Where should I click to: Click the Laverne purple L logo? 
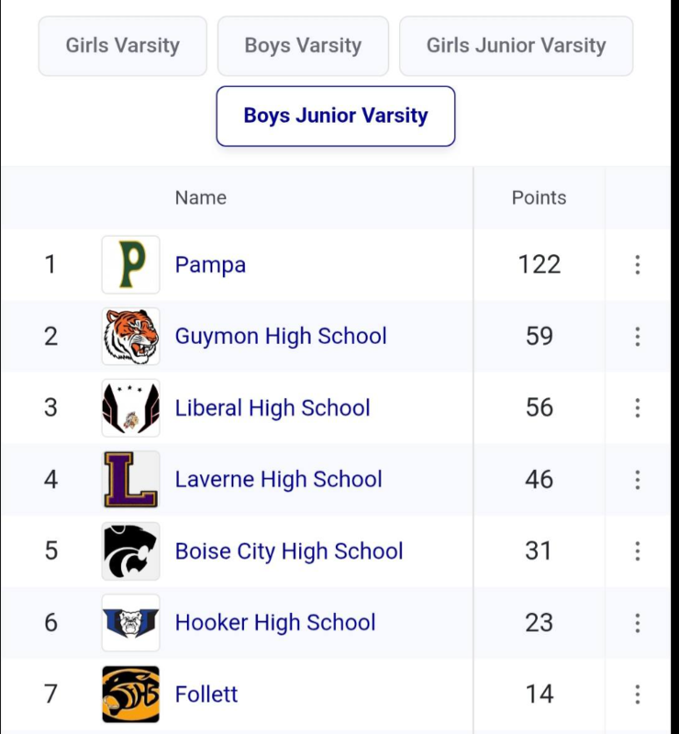tap(130, 480)
